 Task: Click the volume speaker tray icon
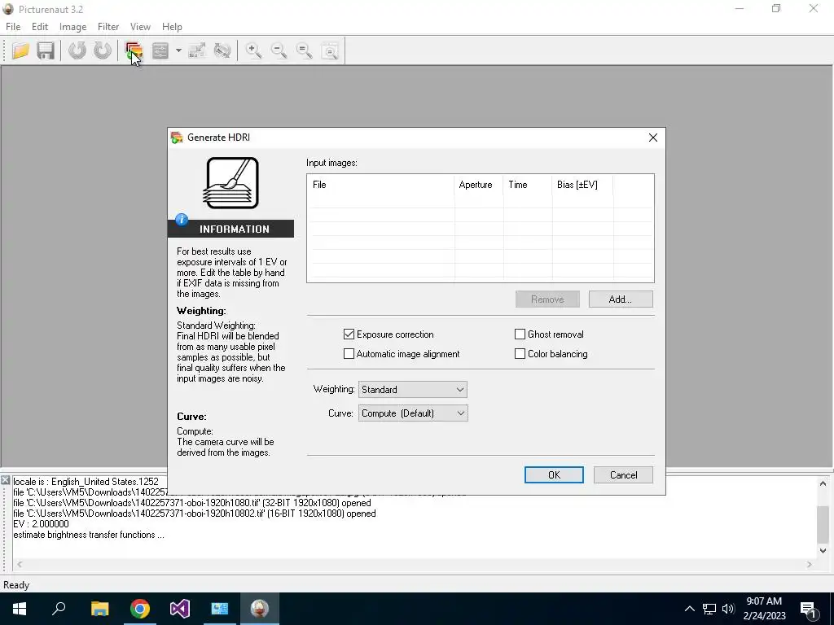(x=728, y=609)
